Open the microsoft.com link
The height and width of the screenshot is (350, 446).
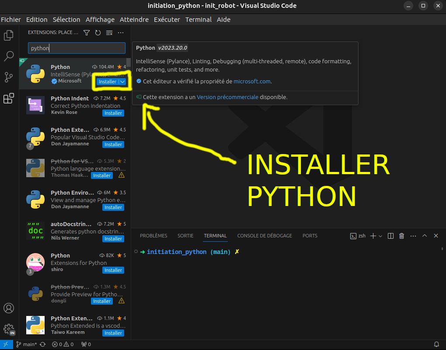[x=252, y=82]
